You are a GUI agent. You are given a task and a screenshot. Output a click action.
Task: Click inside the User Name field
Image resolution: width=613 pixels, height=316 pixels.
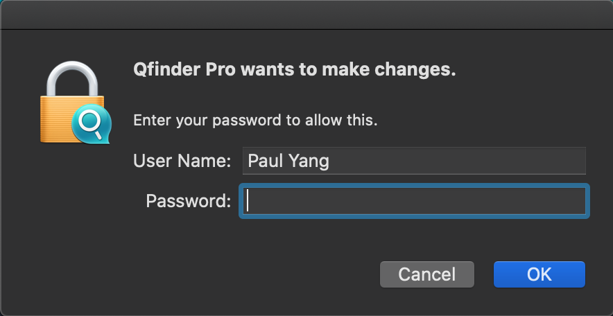(x=414, y=161)
